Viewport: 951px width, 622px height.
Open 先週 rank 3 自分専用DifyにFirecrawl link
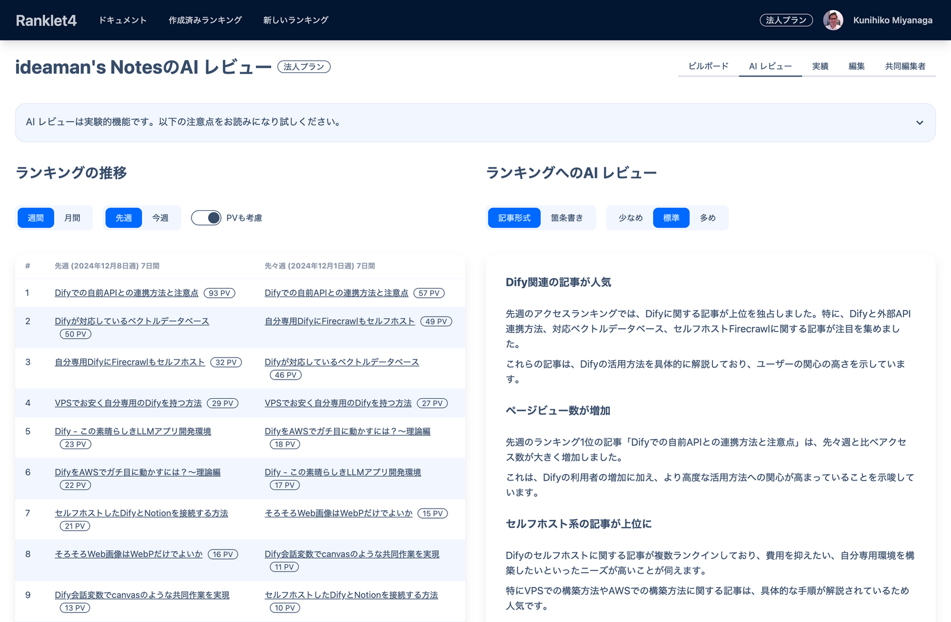130,362
